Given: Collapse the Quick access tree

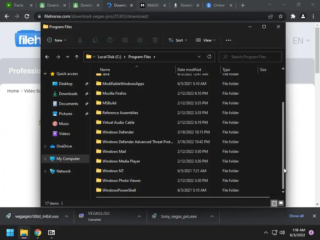Looking at the screenshot, I should (x=45, y=74).
